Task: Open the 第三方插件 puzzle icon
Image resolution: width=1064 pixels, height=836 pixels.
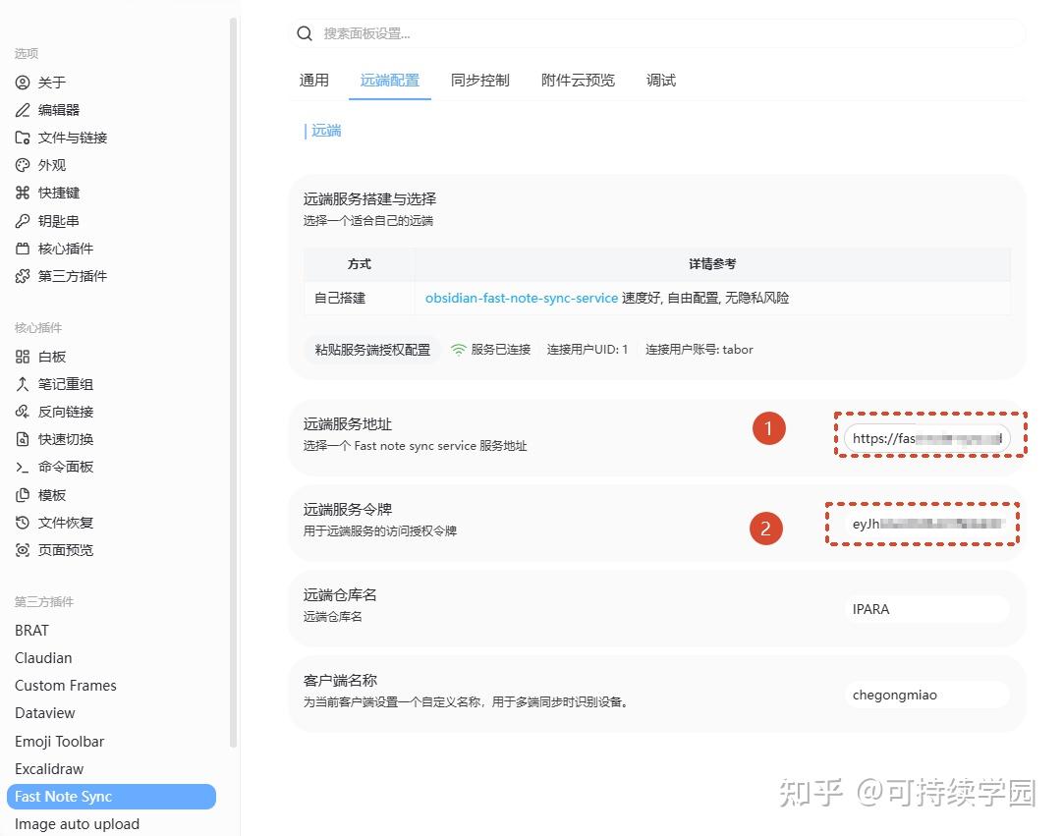Action: click(23, 275)
